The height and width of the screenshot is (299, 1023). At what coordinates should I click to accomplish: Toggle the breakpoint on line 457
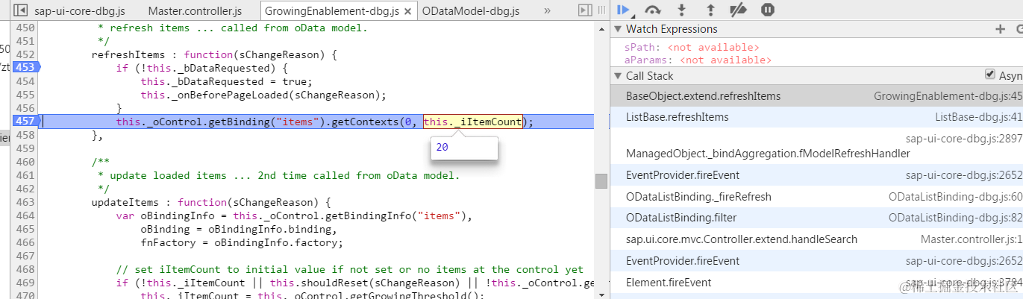pyautogui.click(x=25, y=122)
